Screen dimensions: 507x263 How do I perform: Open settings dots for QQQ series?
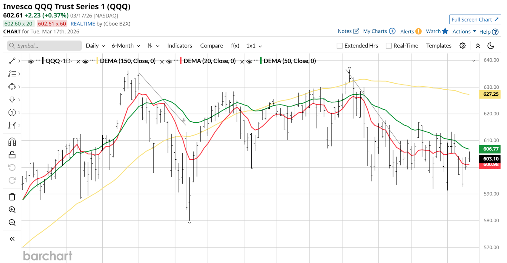pyautogui.click(x=38, y=60)
